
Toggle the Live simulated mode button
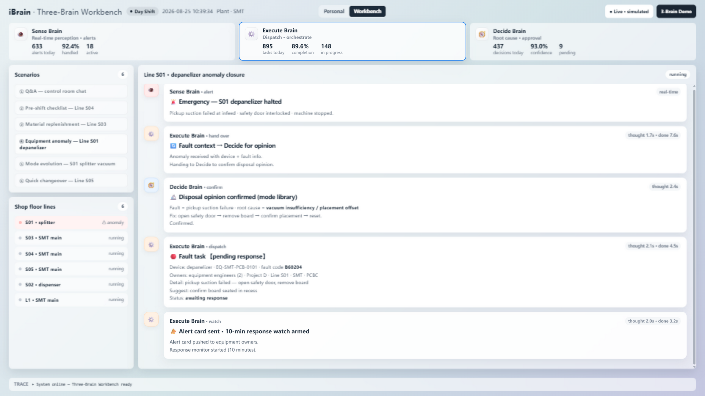pyautogui.click(x=629, y=11)
